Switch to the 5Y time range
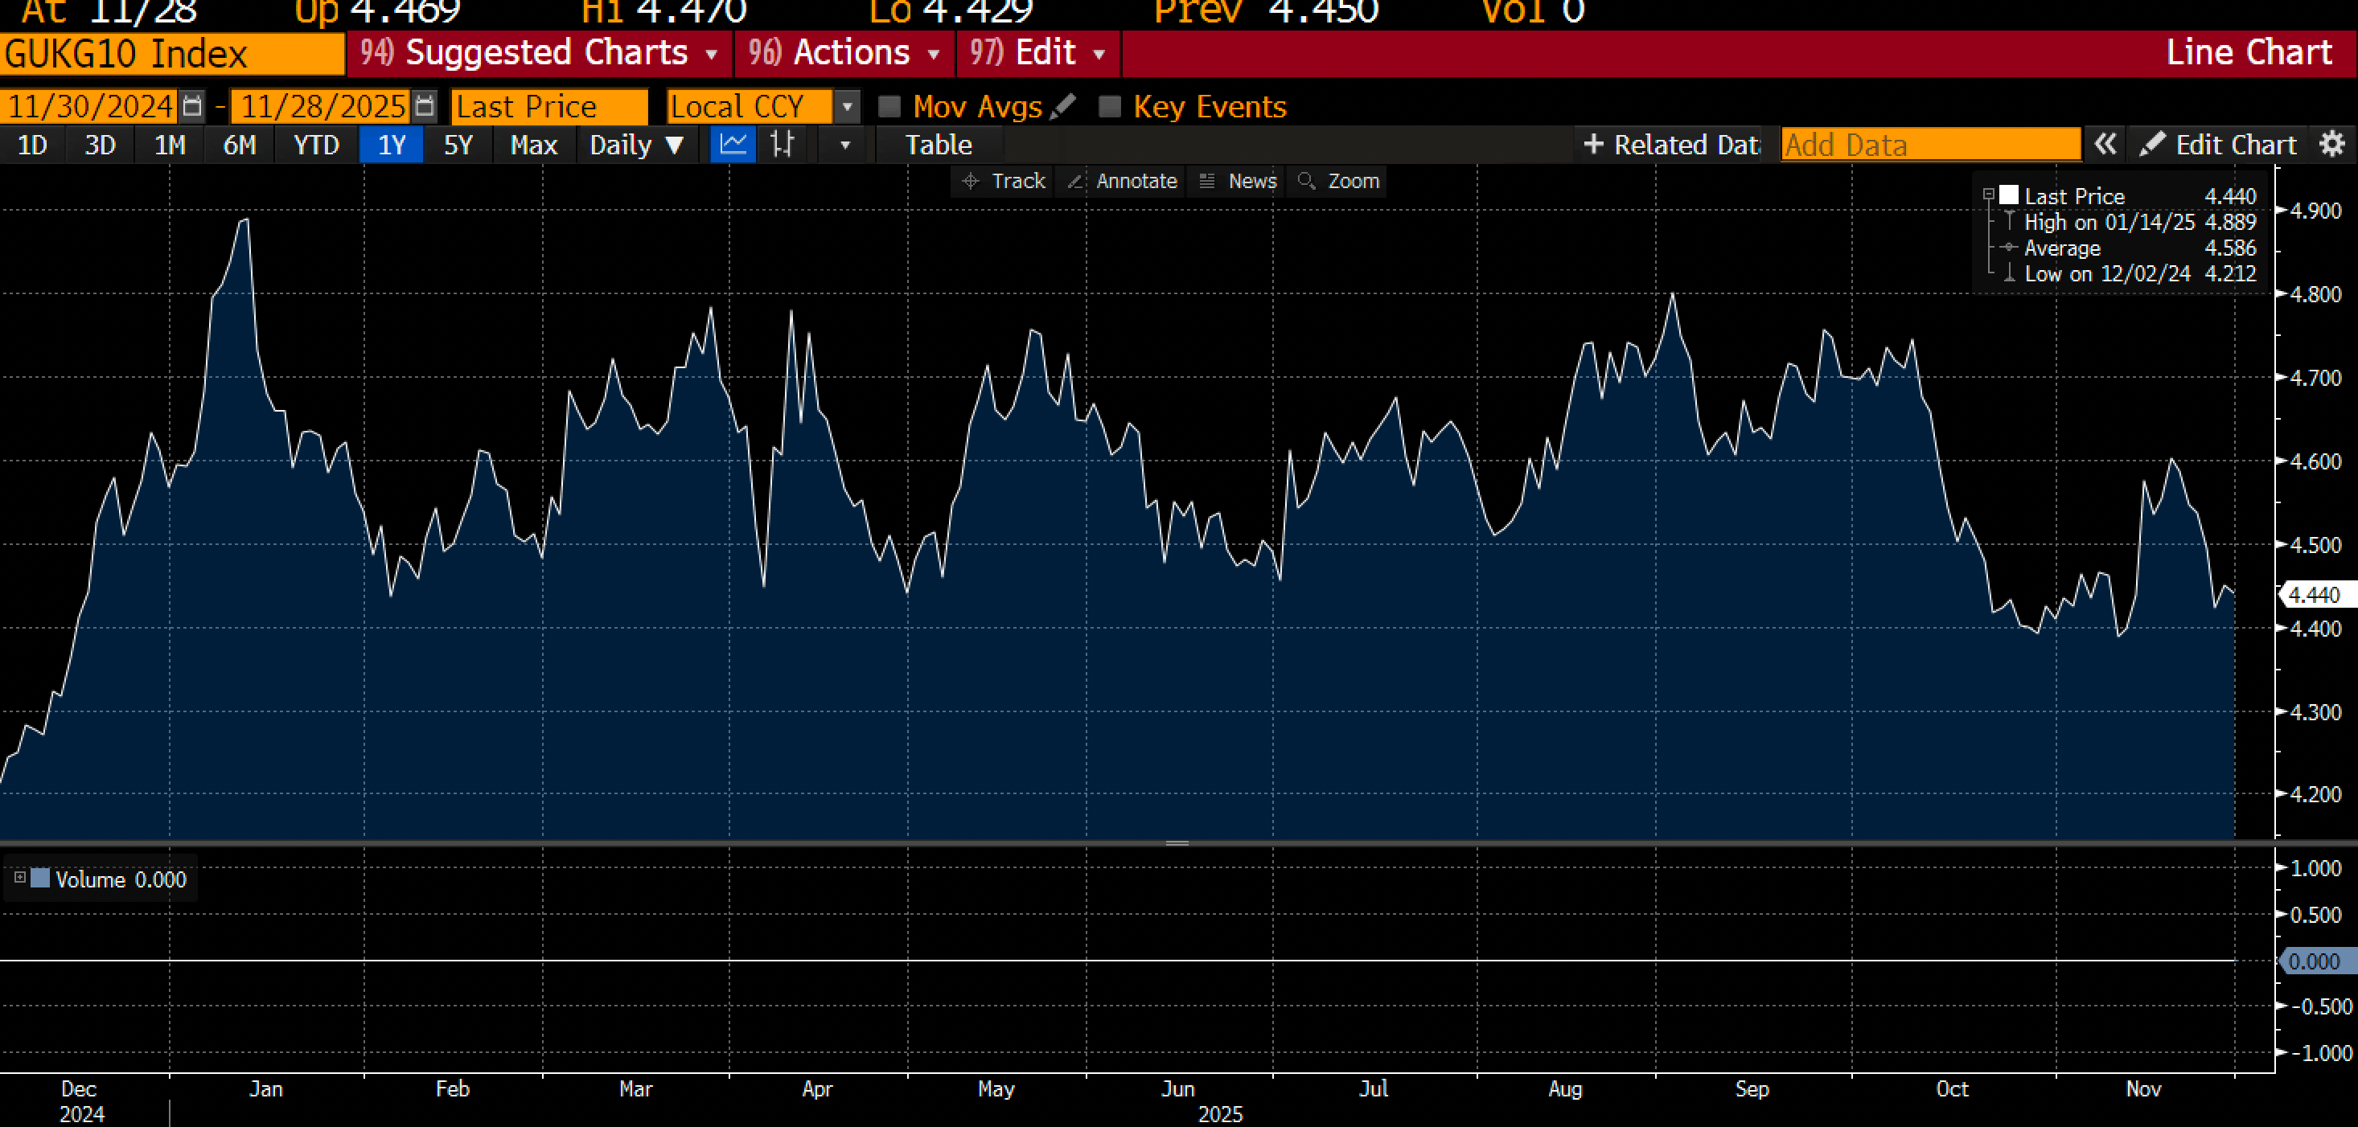 458,145
